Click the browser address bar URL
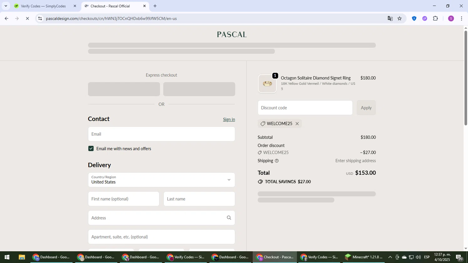Screen dimensions: 468x263 click(111, 18)
